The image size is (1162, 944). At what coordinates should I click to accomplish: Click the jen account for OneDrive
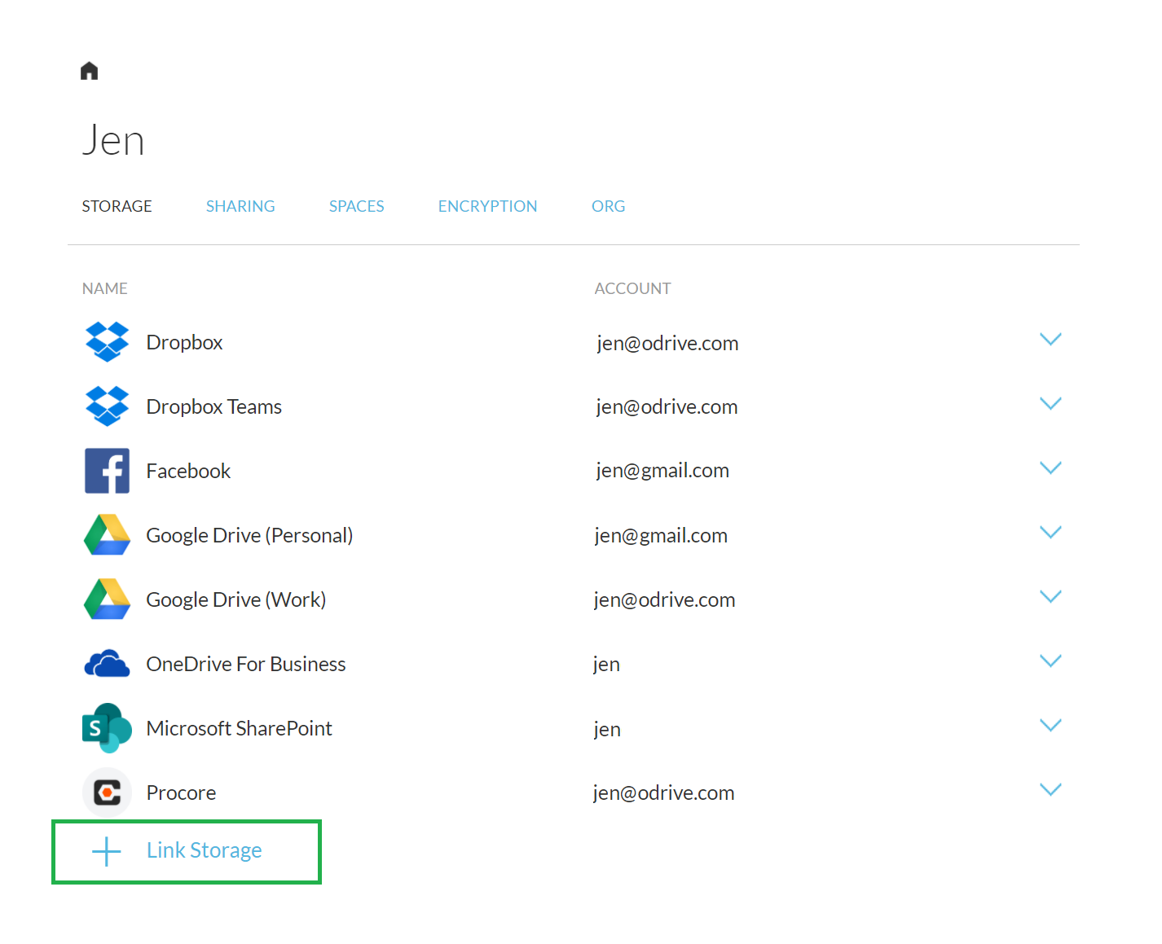(x=606, y=664)
